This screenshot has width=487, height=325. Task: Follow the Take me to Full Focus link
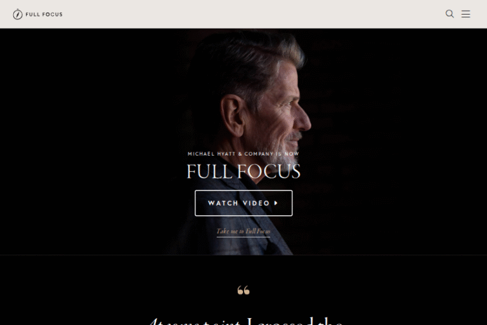point(243,231)
